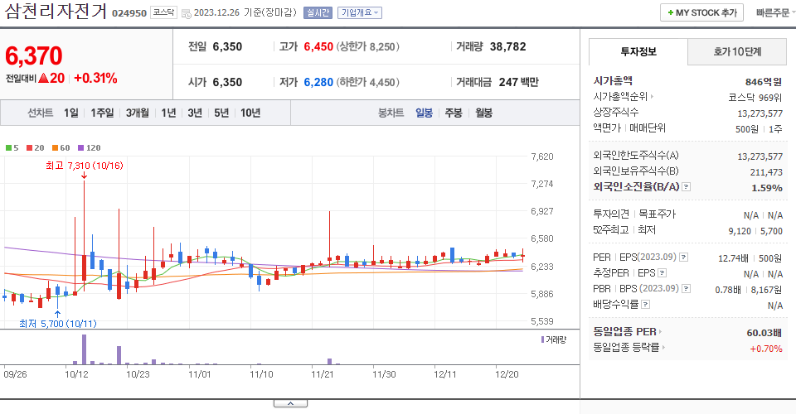Click the 고가 value 6,450
The image size is (796, 414).
pos(318,46)
